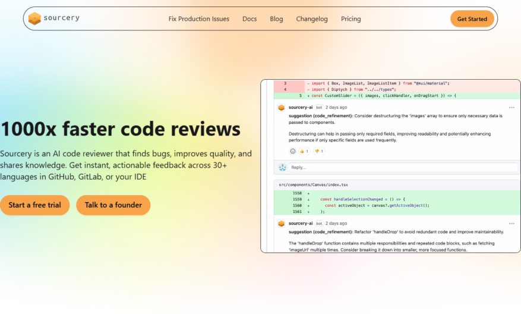Click '2 days ago' on first comment
Screen dimensions: 521x314
pyautogui.click(x=336, y=108)
